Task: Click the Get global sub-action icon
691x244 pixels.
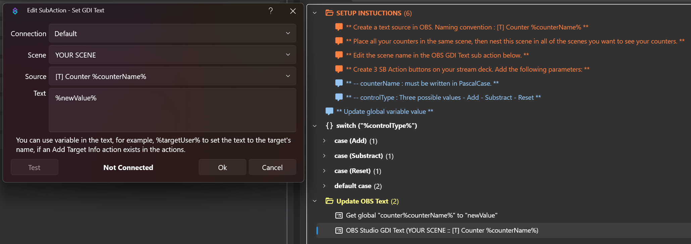Action: [339, 215]
